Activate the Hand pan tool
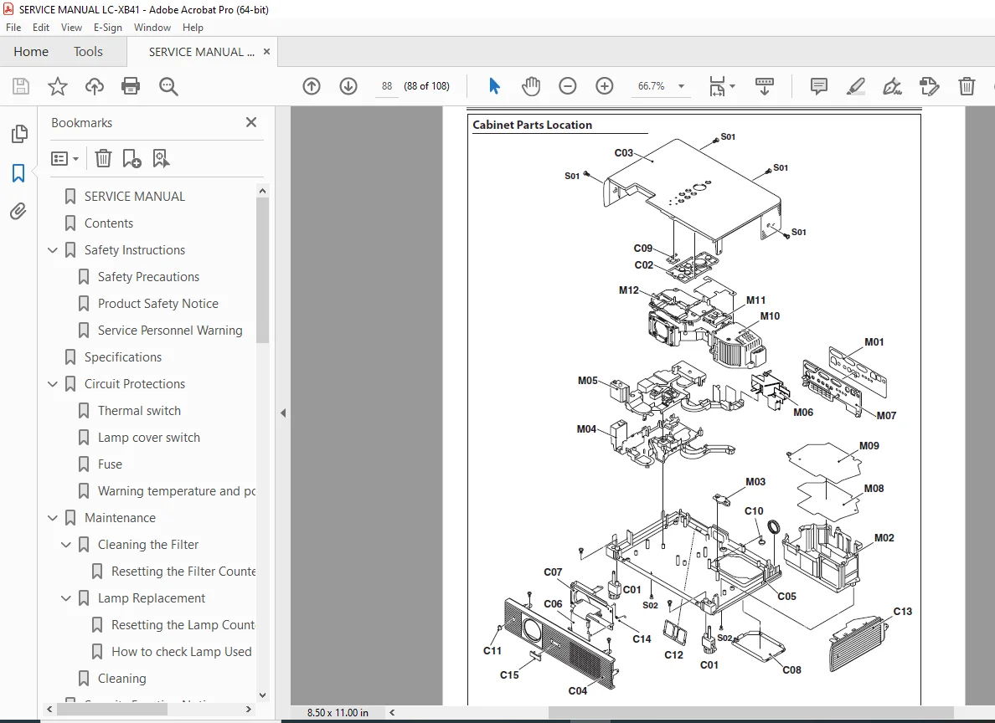The height and width of the screenshot is (723, 995). pos(530,86)
